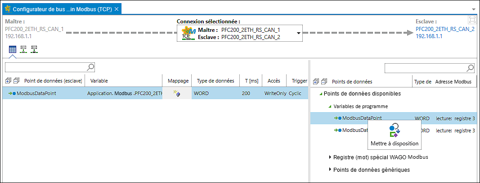Viewport: 480px width, 183px height.
Task: Select highlighted ModbusDataPoint in right tree
Action: click(362, 118)
